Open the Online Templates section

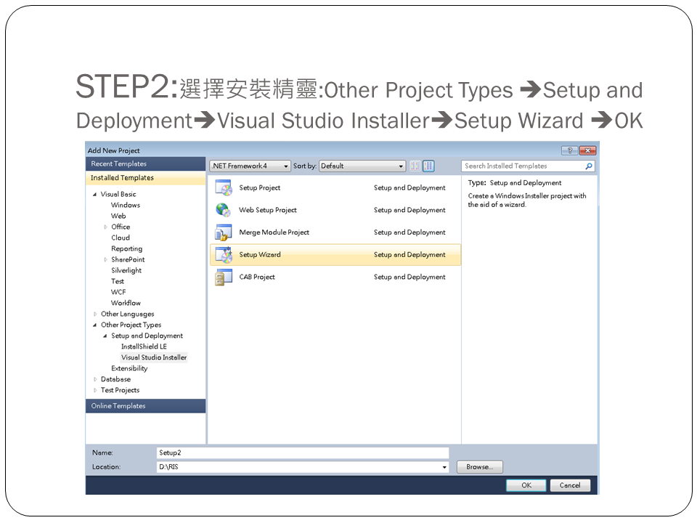[145, 405]
